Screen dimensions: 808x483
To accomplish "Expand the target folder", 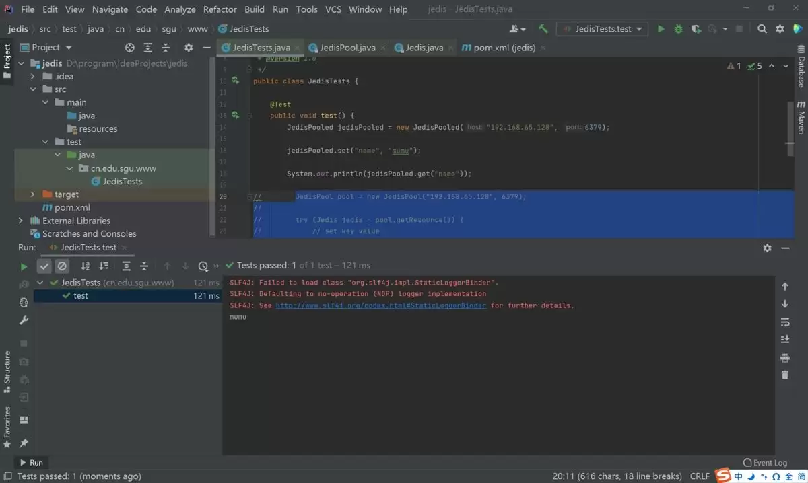I will pos(32,194).
